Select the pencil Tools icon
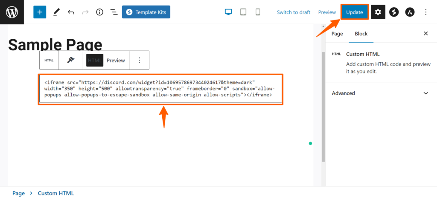Viewport: 437px width, 200px height. tap(57, 12)
